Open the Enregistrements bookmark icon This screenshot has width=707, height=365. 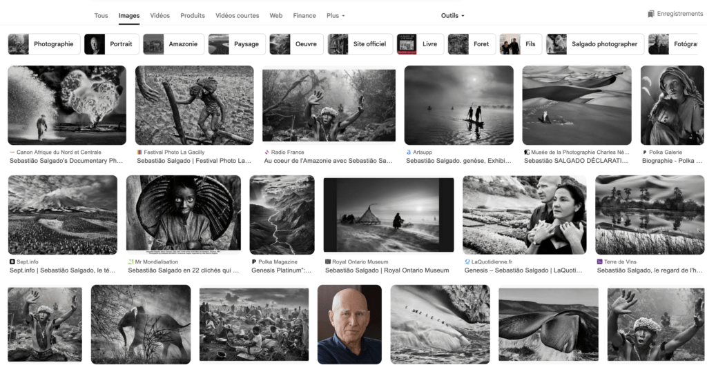click(650, 14)
